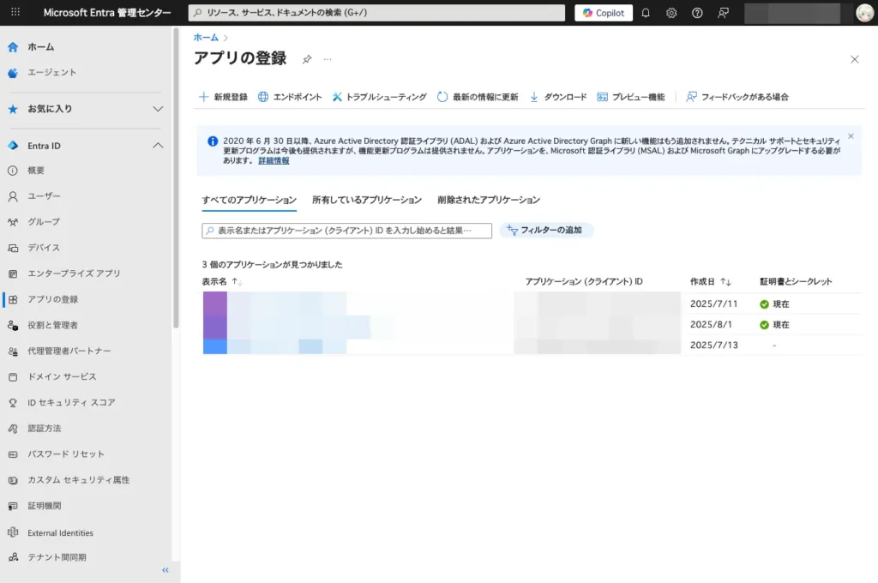Click 現在 status in the 2025/7/11 row
The width and height of the screenshot is (878, 583).
[x=774, y=304]
